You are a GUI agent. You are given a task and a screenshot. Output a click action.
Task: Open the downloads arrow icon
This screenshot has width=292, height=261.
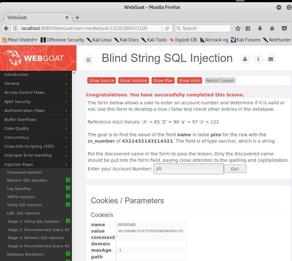[260, 28]
